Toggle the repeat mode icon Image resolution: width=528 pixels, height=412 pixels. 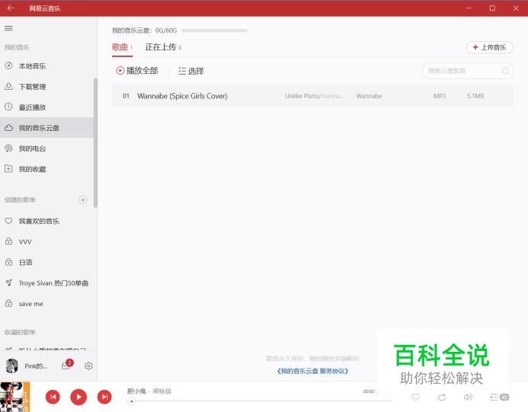(x=442, y=398)
